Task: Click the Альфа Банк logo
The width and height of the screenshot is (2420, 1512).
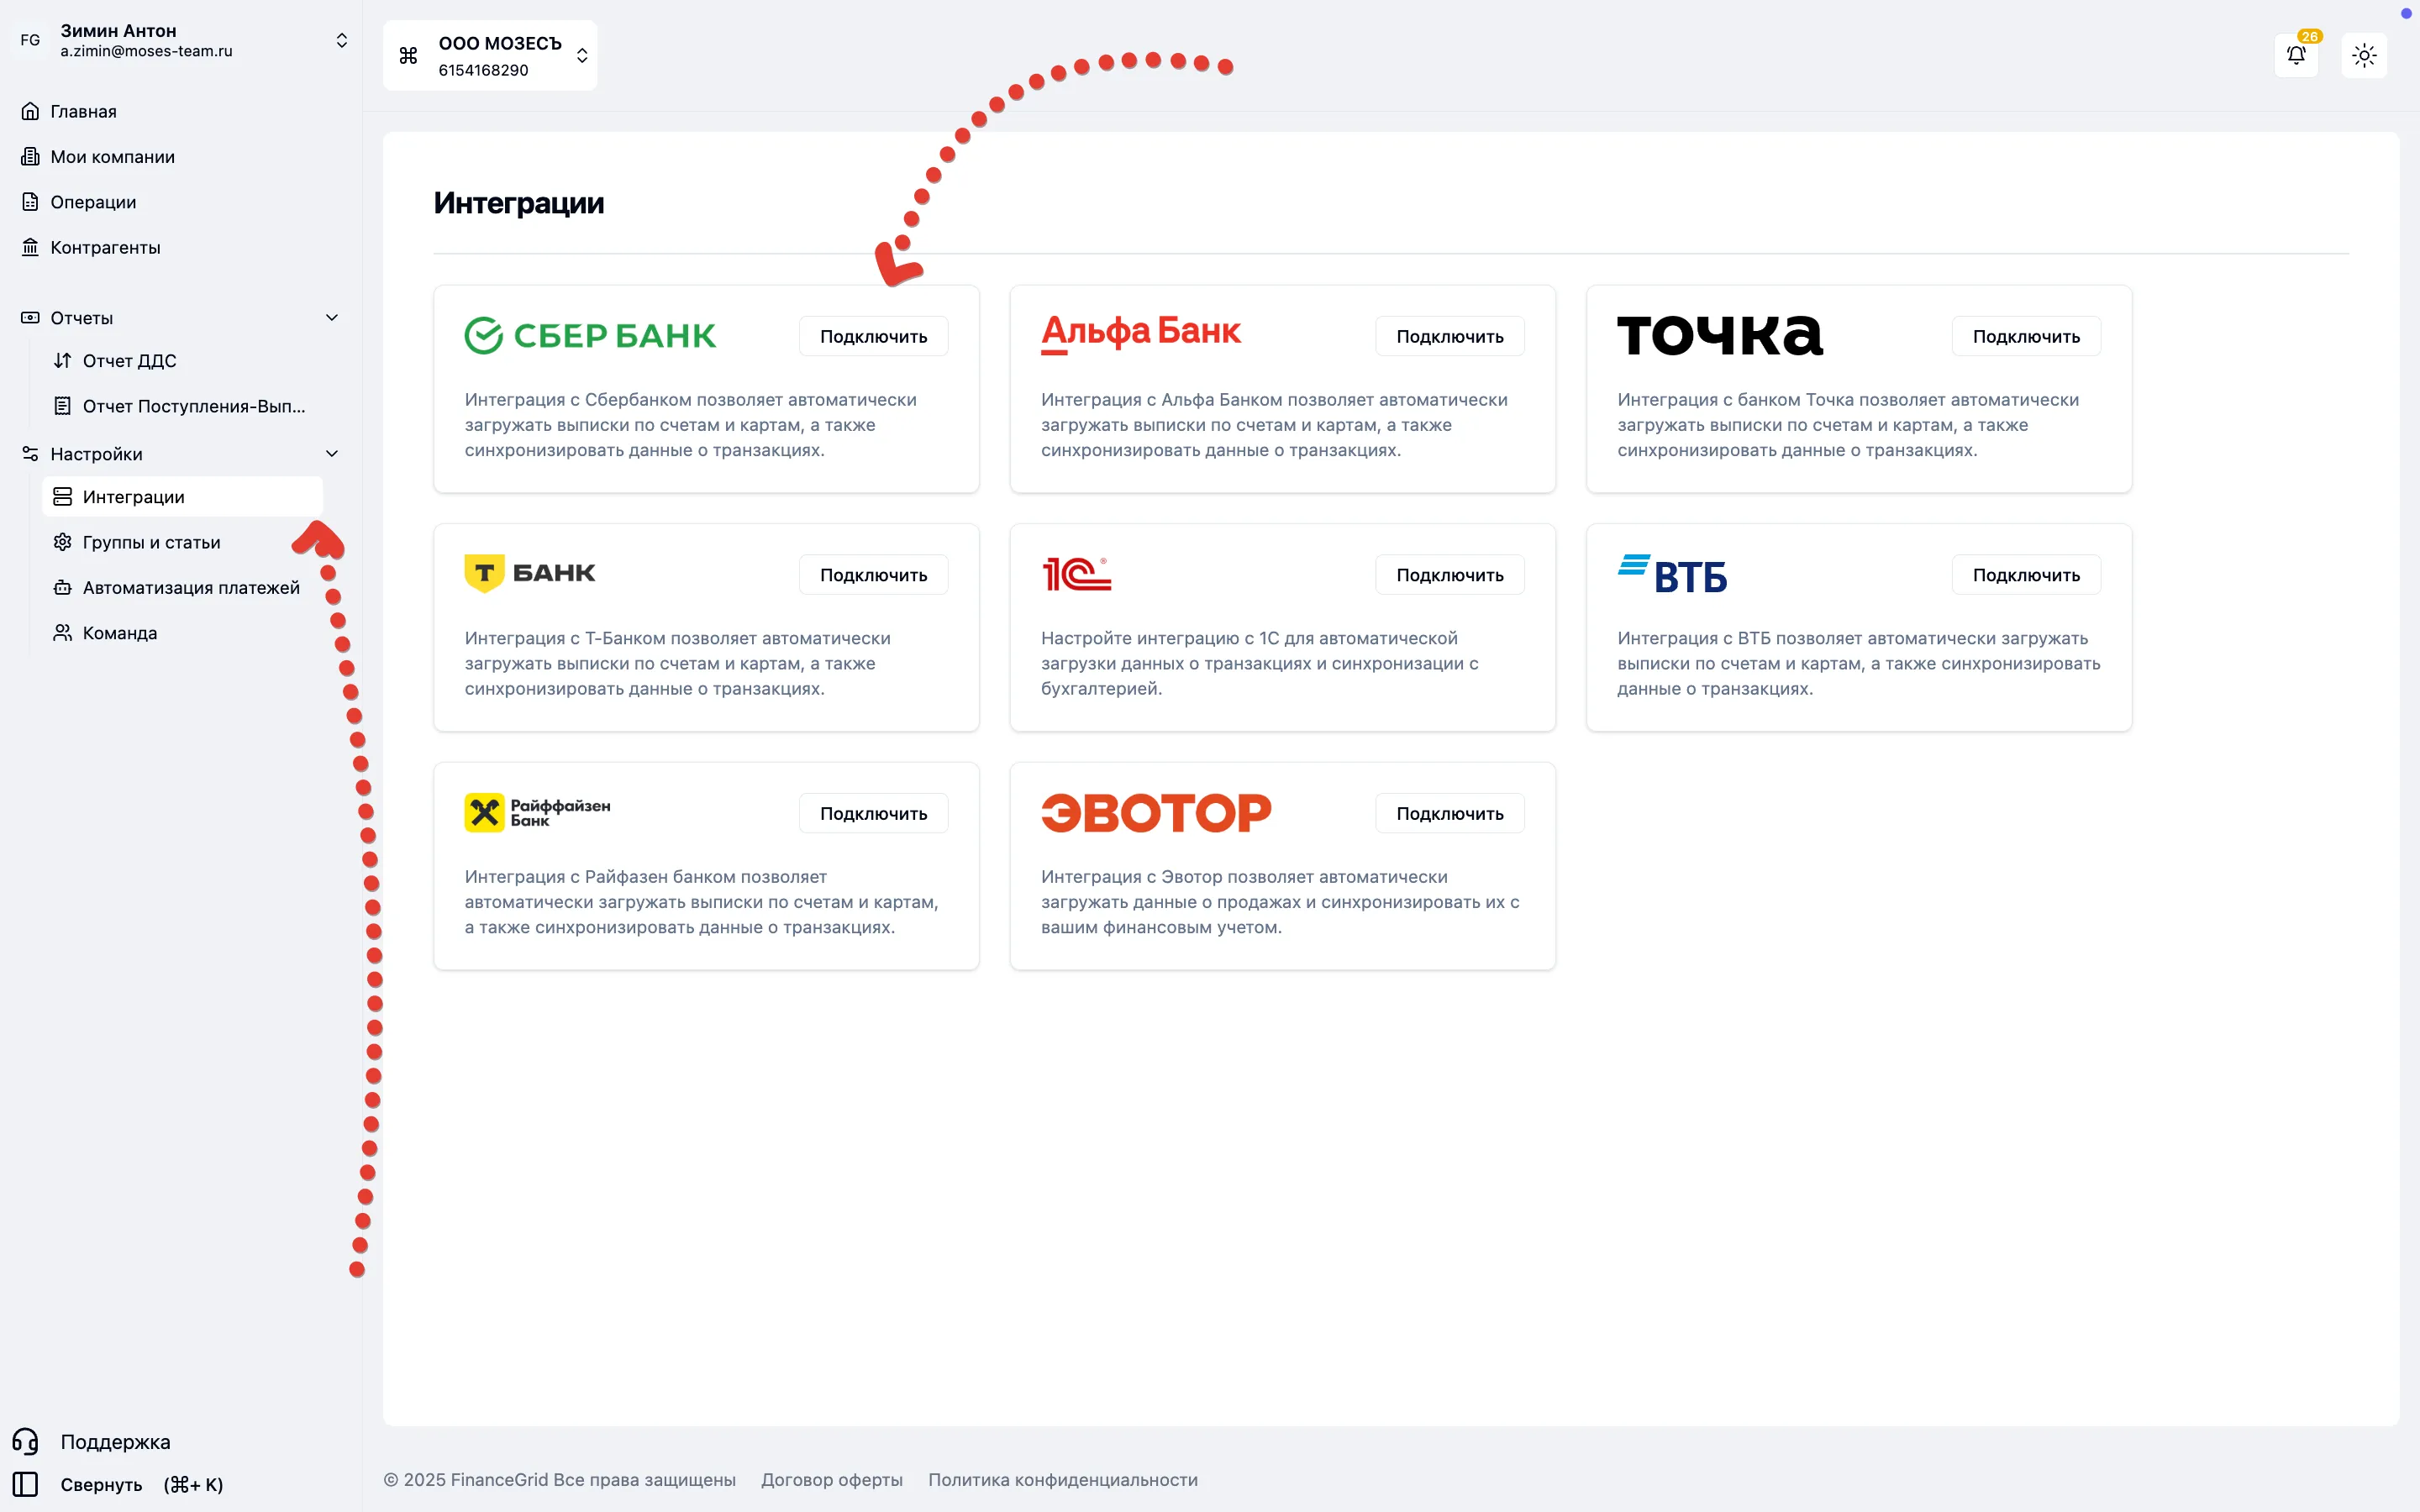Action: (x=1141, y=334)
